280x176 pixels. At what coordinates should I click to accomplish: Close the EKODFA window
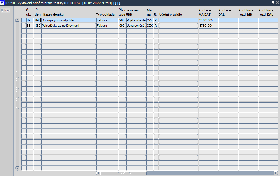(277, 3)
